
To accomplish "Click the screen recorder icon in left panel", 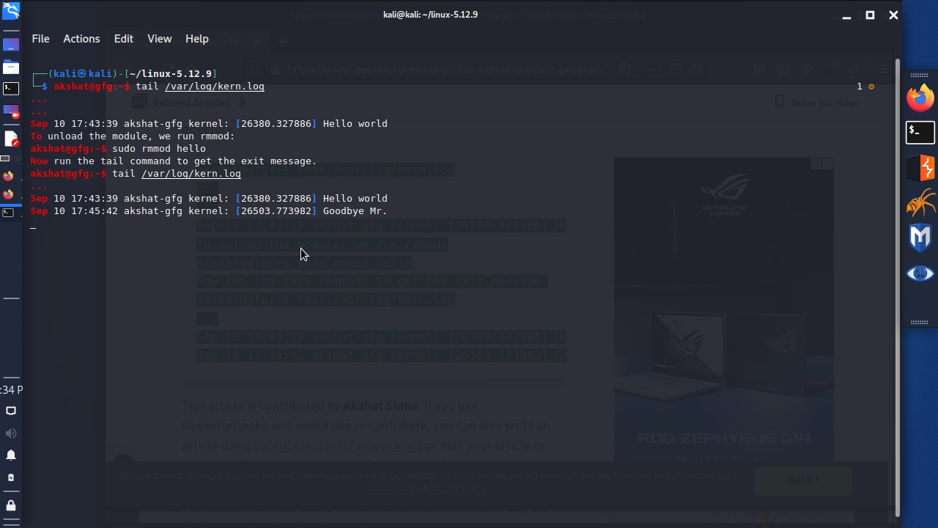I will tap(10, 112).
